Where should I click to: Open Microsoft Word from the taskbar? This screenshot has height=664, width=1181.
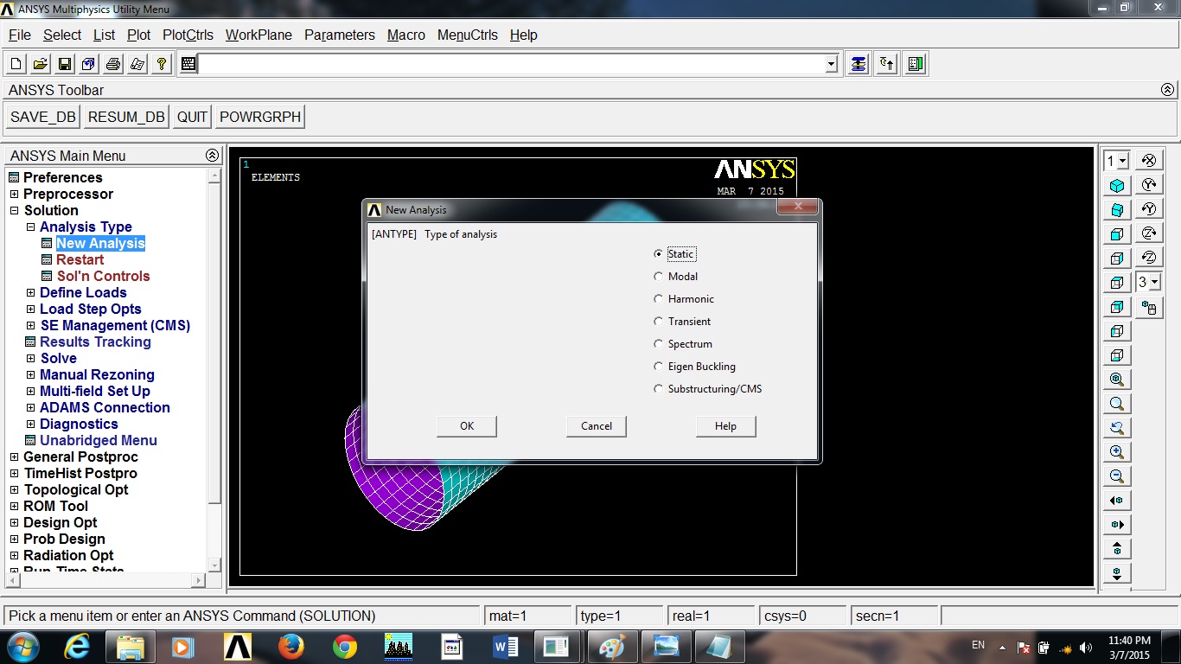(506, 646)
